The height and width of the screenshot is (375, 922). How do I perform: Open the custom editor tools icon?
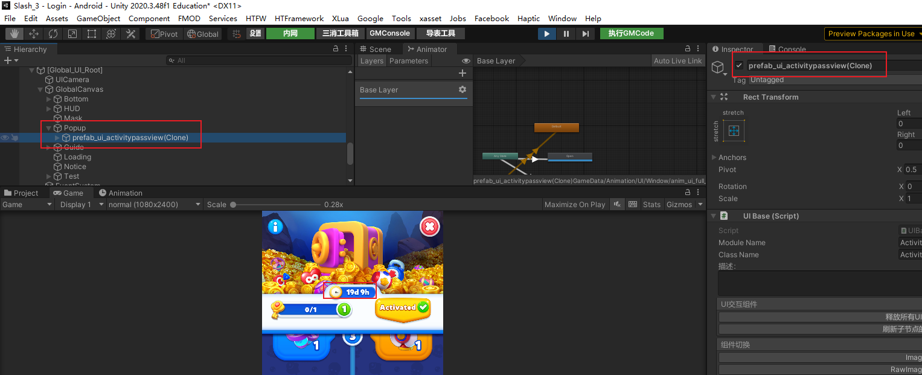[130, 34]
